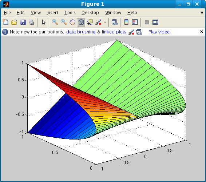Toggle the Edit Plot arrow pointer
Viewport: 206px width, 182px height.
(44, 22)
